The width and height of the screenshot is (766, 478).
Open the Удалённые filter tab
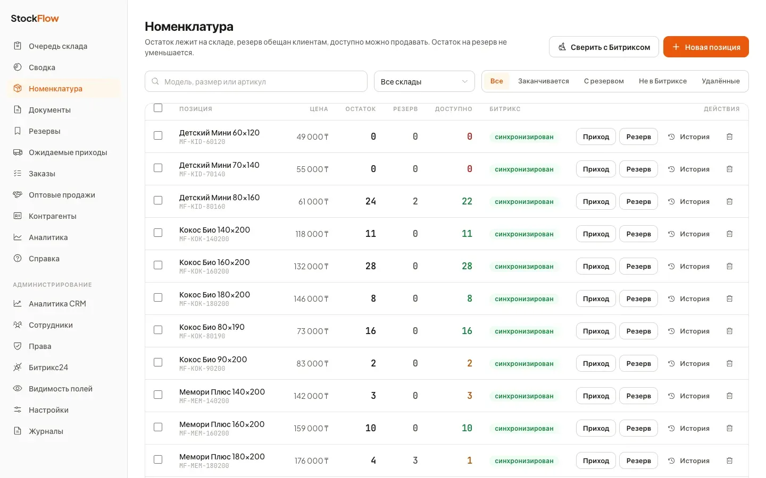(721, 81)
